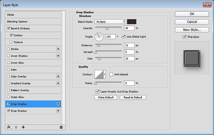Click the Noise value field

point(129,83)
